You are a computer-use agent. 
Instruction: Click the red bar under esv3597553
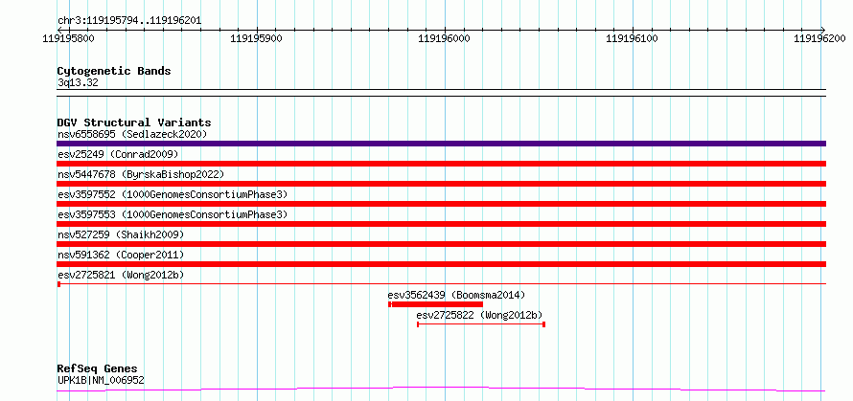point(441,224)
